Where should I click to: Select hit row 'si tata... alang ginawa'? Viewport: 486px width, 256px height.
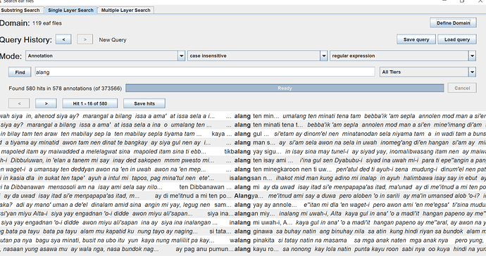click(243, 231)
